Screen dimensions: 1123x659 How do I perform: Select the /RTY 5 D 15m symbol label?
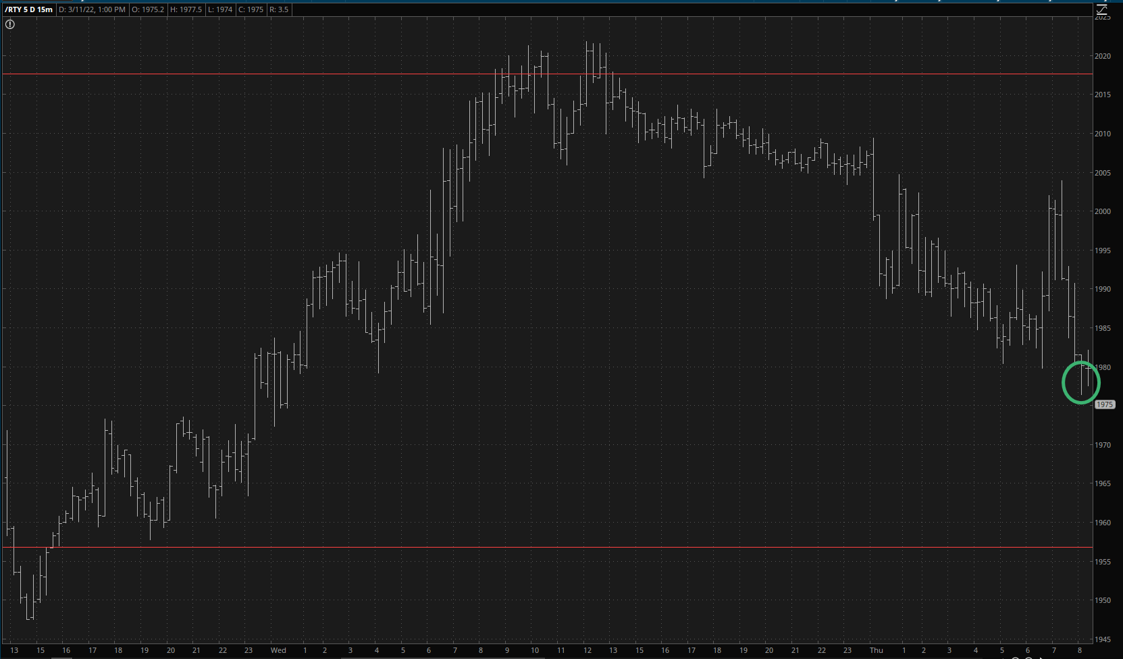[28, 9]
